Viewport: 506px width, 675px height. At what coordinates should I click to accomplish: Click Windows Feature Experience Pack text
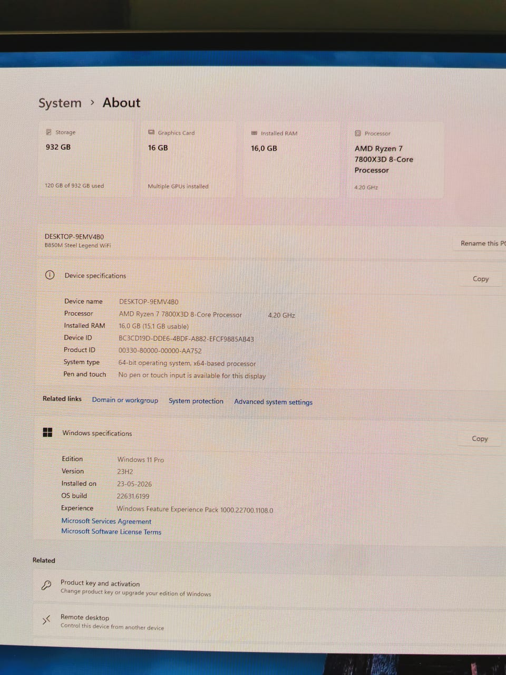[194, 510]
